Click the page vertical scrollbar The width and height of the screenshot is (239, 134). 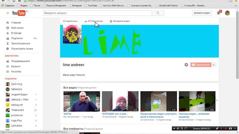(x=238, y=45)
